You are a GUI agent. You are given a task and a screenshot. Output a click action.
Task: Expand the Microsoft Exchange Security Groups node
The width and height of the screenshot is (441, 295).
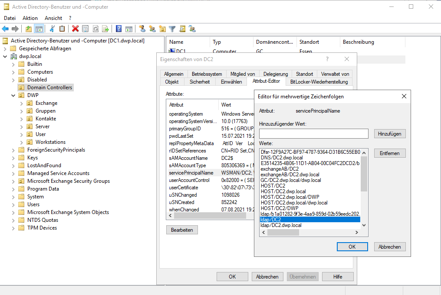[13, 181]
